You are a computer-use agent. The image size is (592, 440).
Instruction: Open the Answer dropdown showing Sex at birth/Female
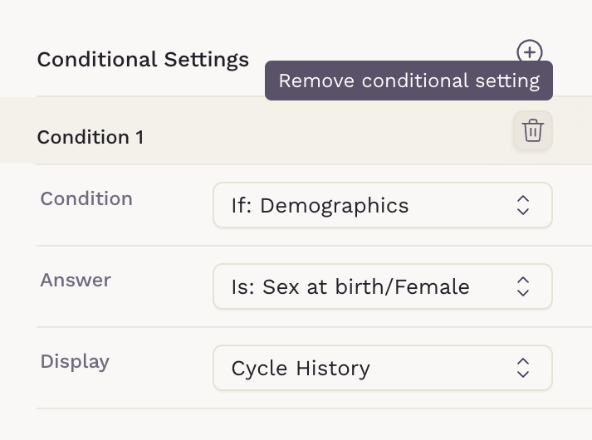pyautogui.click(x=382, y=286)
